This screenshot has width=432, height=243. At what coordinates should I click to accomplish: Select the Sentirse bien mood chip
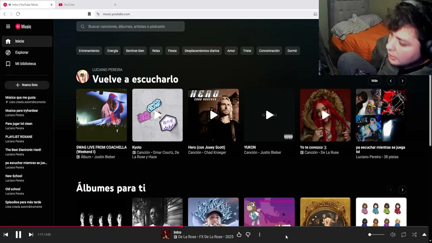[135, 51]
